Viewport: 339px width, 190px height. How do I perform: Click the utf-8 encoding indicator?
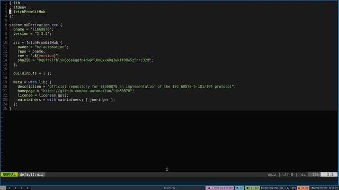(x=288, y=175)
